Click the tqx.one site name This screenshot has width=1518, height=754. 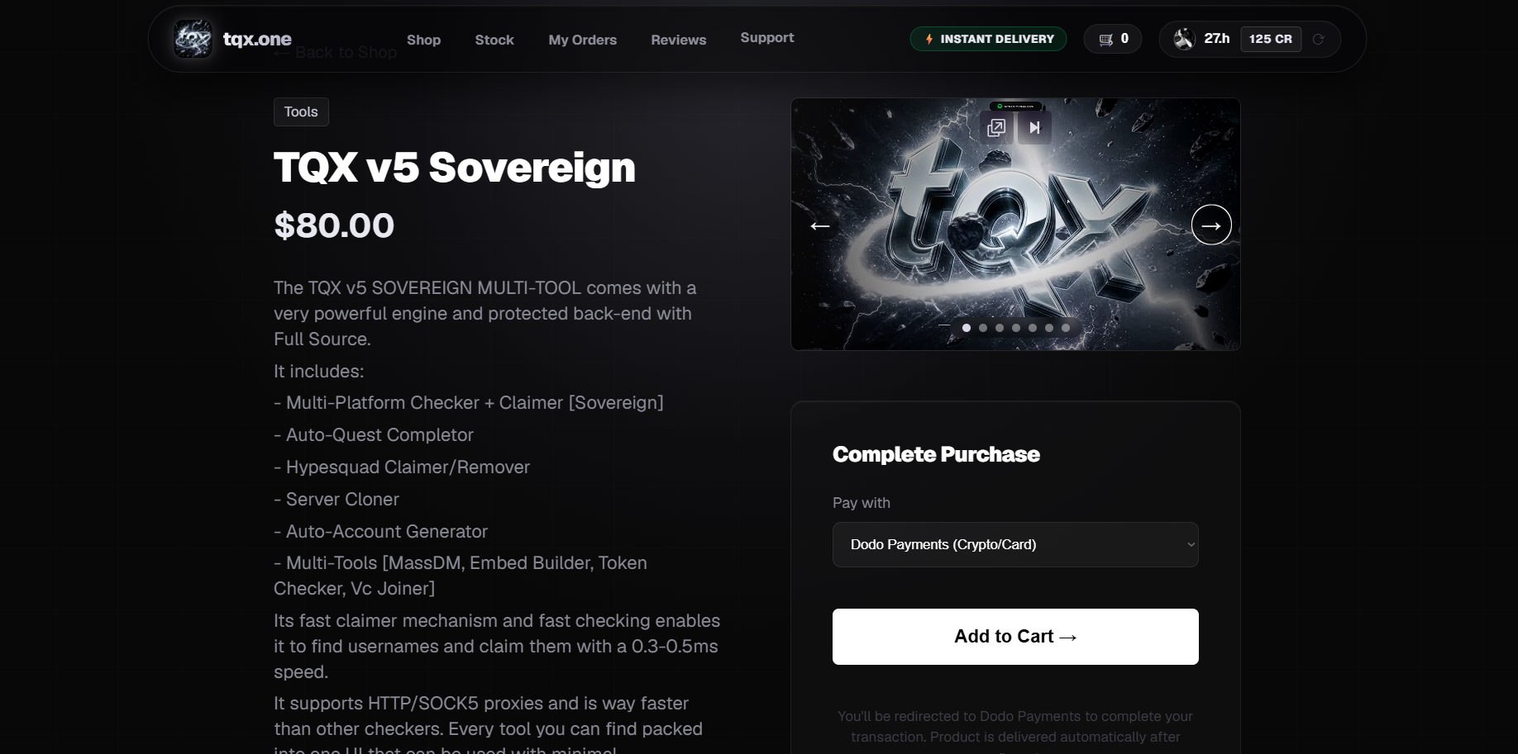pyautogui.click(x=257, y=39)
